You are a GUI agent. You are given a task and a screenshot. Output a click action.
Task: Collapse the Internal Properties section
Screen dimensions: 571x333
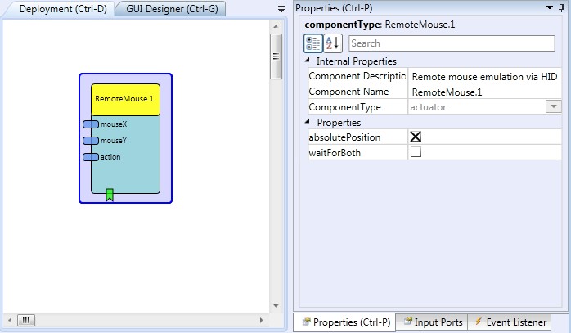coord(308,60)
